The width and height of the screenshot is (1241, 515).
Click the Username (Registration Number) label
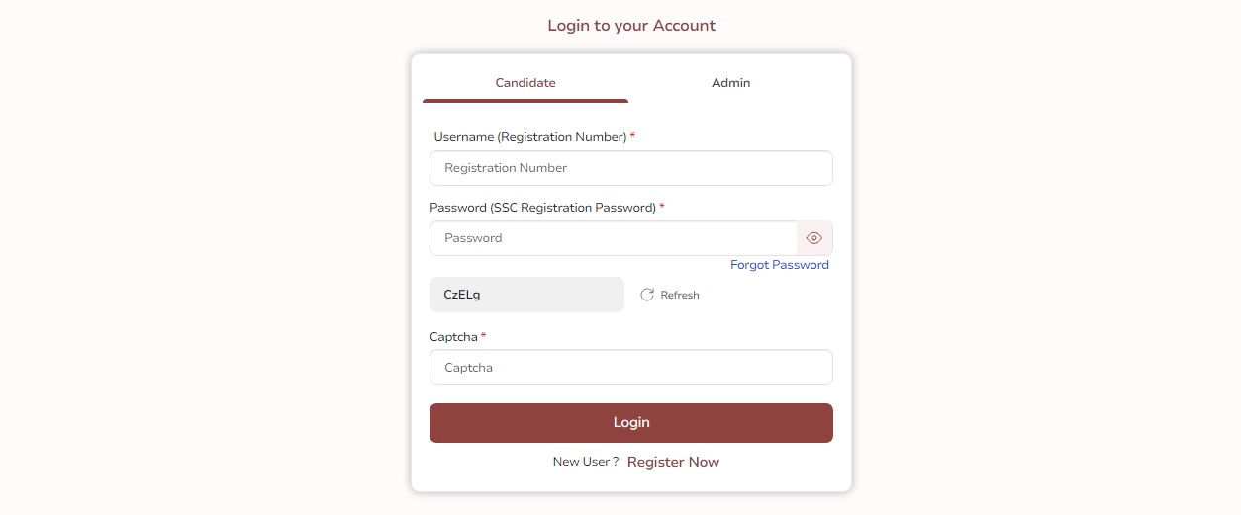click(529, 137)
